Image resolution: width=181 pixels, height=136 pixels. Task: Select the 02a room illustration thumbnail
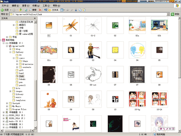pyautogui.click(x=137, y=25)
